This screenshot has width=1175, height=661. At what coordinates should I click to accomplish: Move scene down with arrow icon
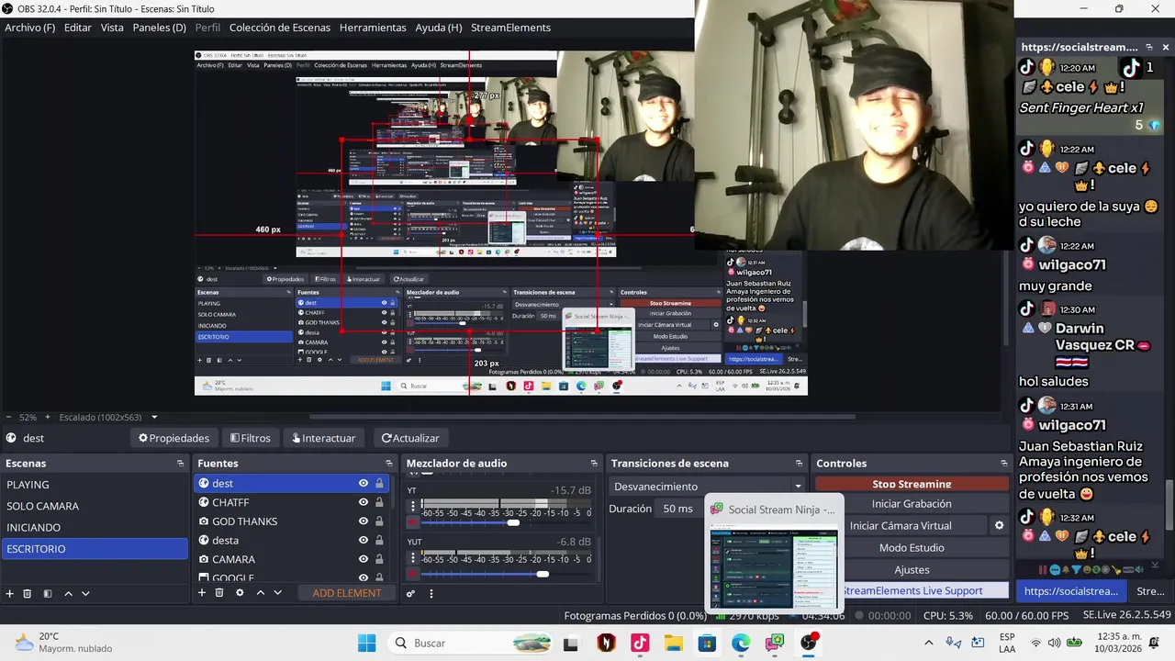click(85, 594)
